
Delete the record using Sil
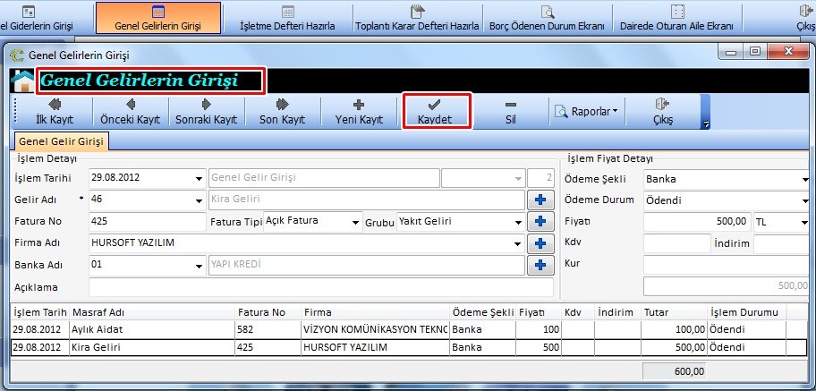[x=510, y=112]
